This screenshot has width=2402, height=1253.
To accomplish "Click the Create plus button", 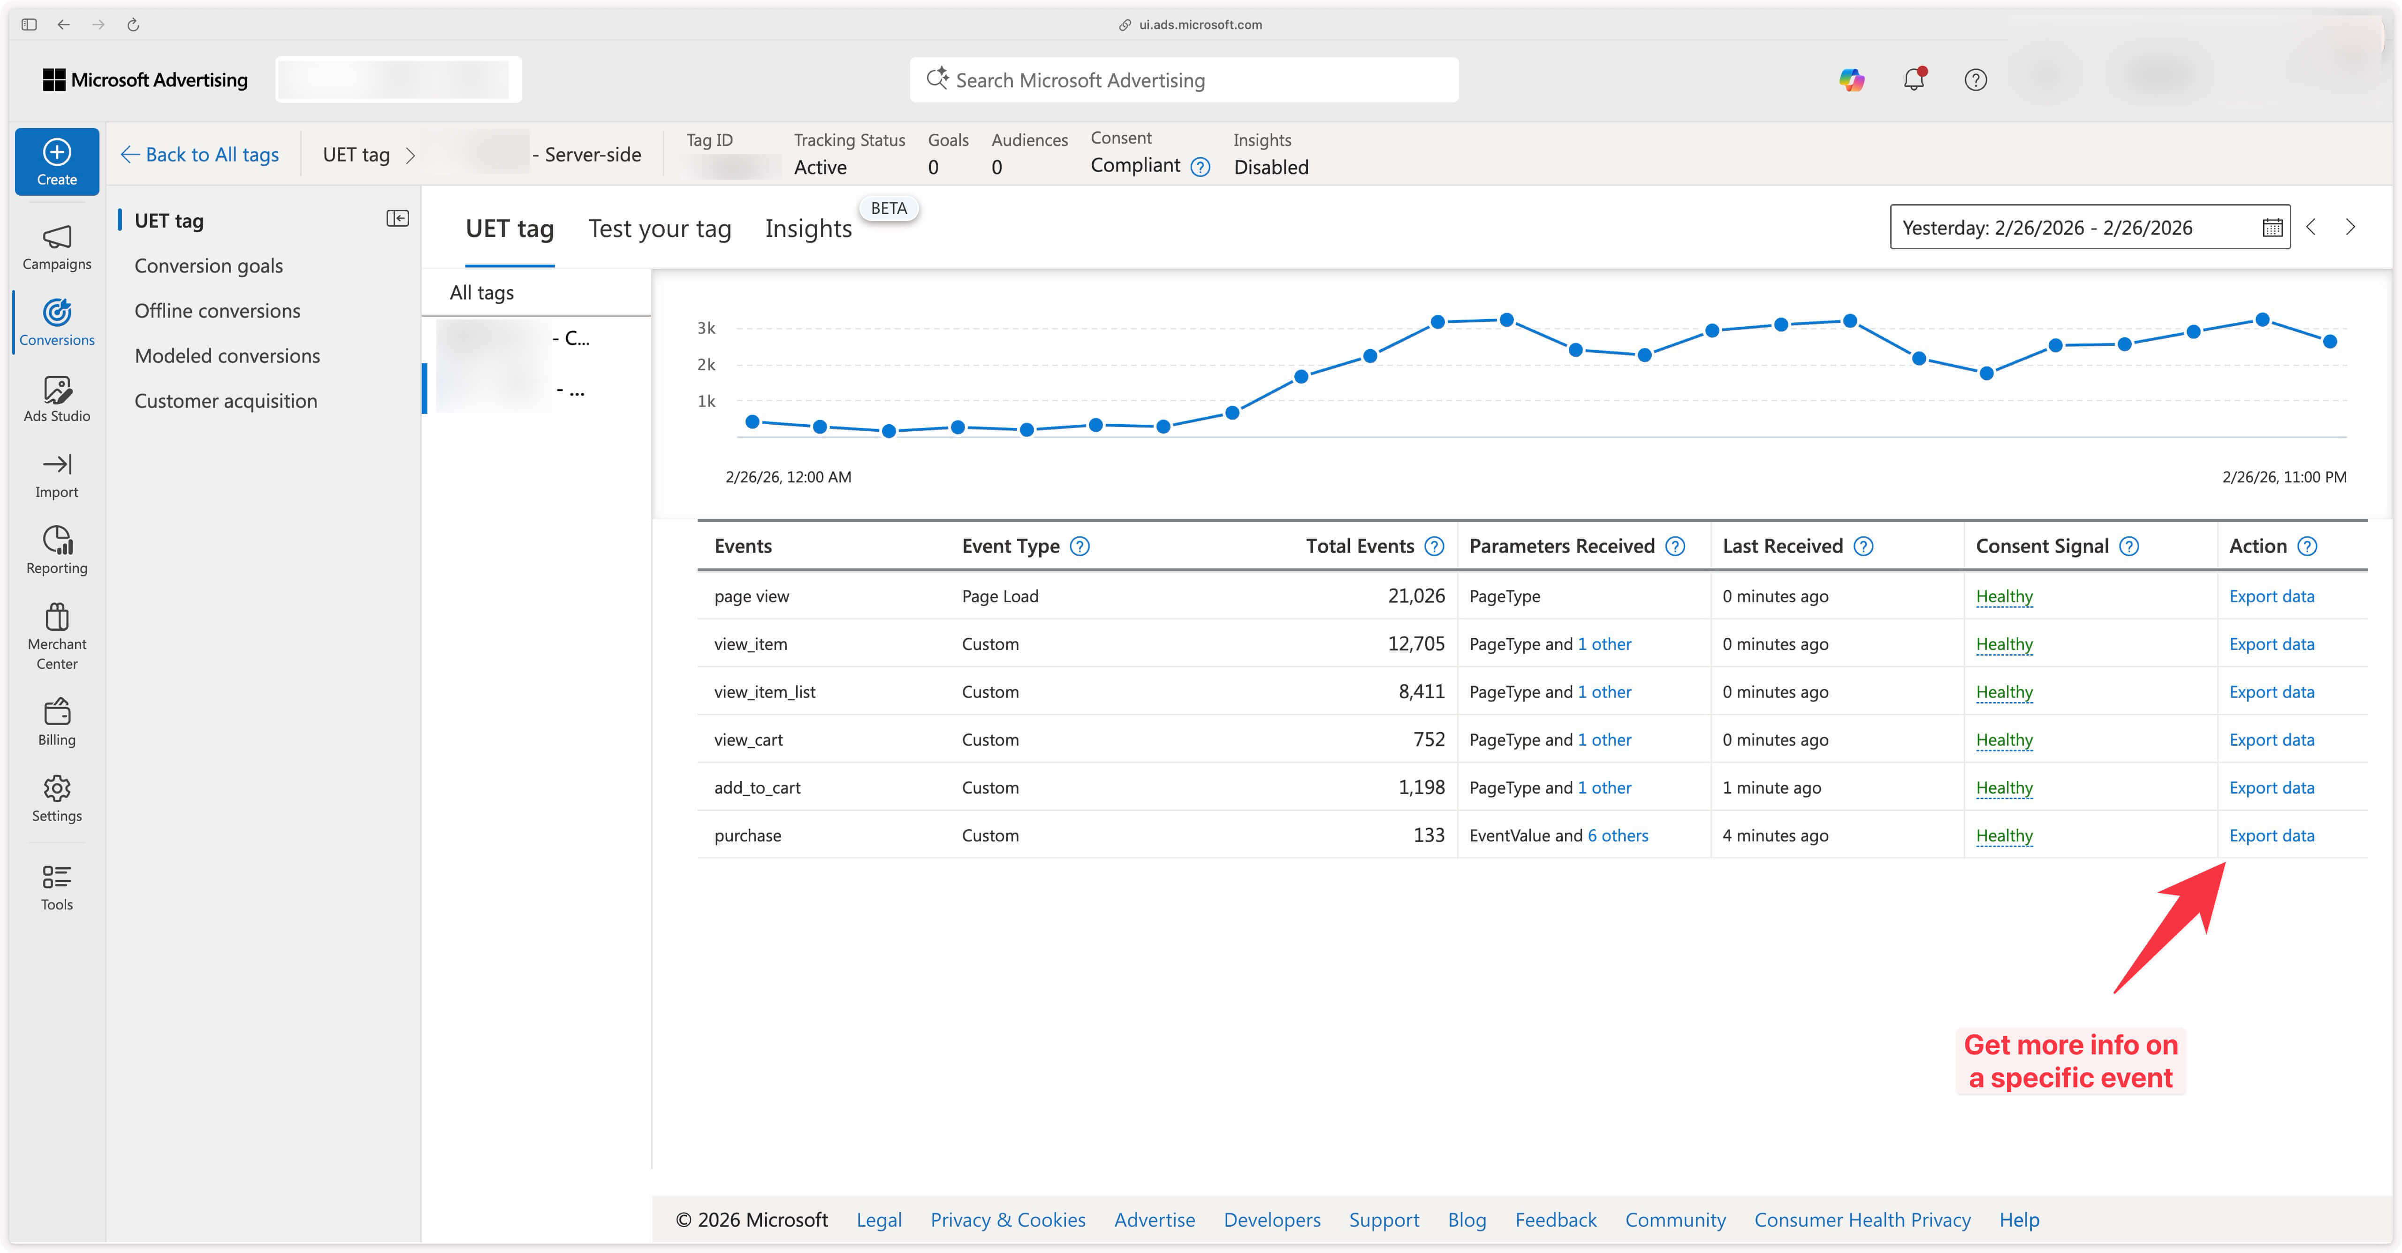I will pos(57,161).
